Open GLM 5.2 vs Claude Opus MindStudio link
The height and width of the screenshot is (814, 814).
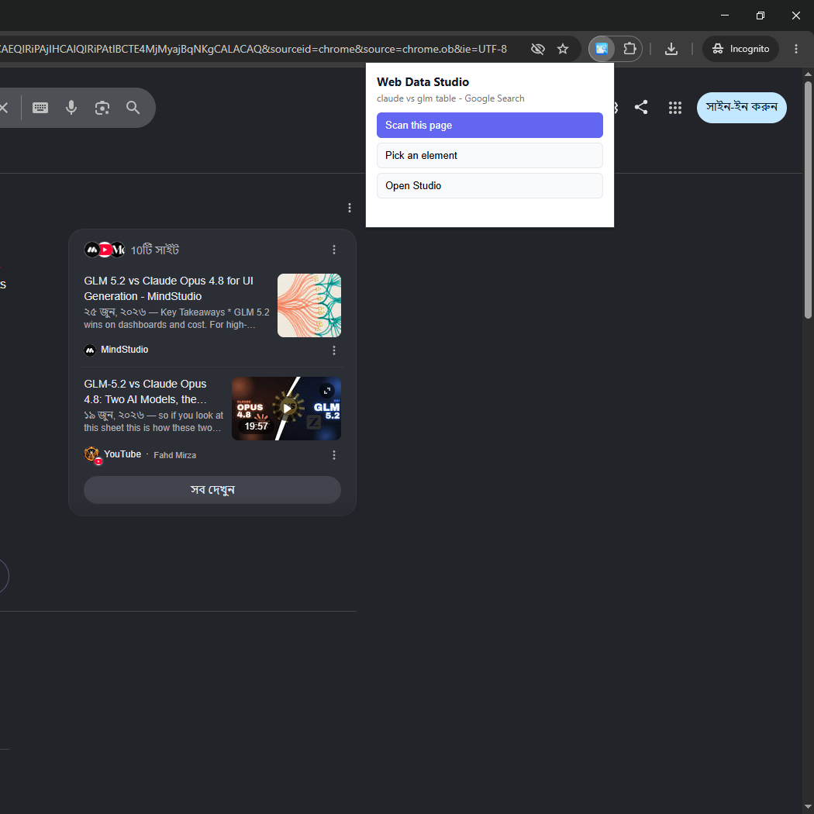point(169,288)
